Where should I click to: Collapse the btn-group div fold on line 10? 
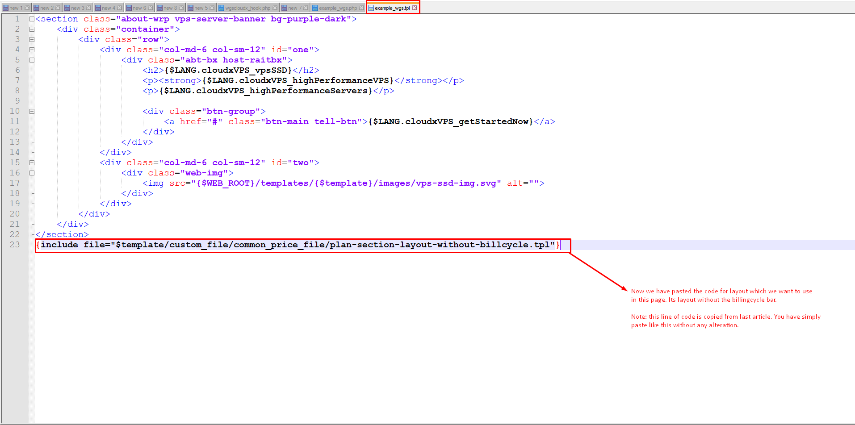[x=32, y=112]
